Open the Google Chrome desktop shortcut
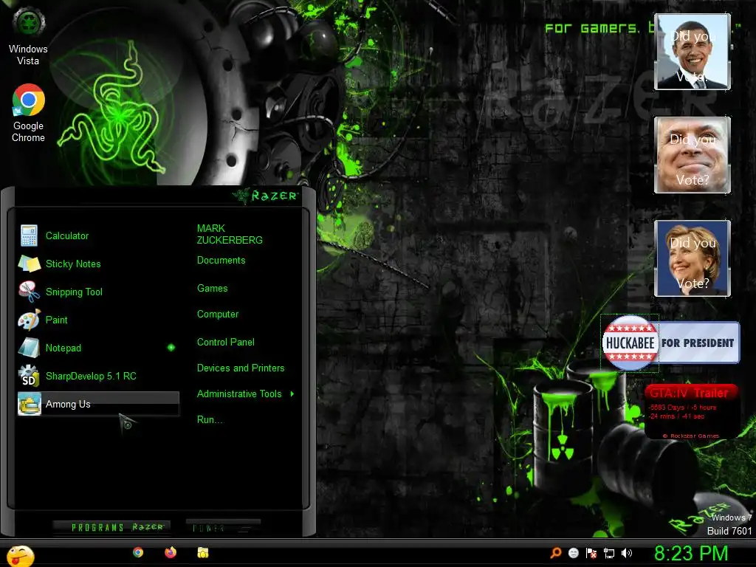 point(29,113)
